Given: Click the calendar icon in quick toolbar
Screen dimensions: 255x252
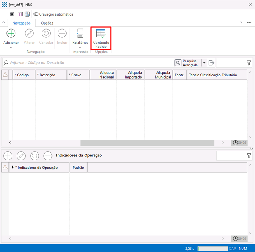Looking at the screenshot, I should point(20,14).
